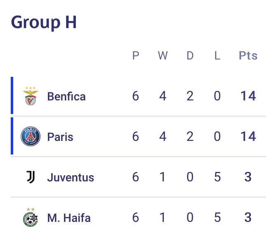Viewport: 279px width, 245px height.
Task: Click the P column header
Action: tap(135, 56)
